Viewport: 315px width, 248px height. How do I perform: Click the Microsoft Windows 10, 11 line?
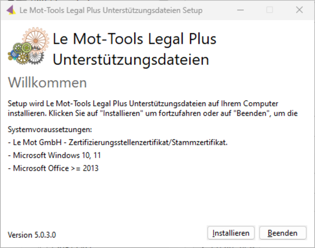54,155
